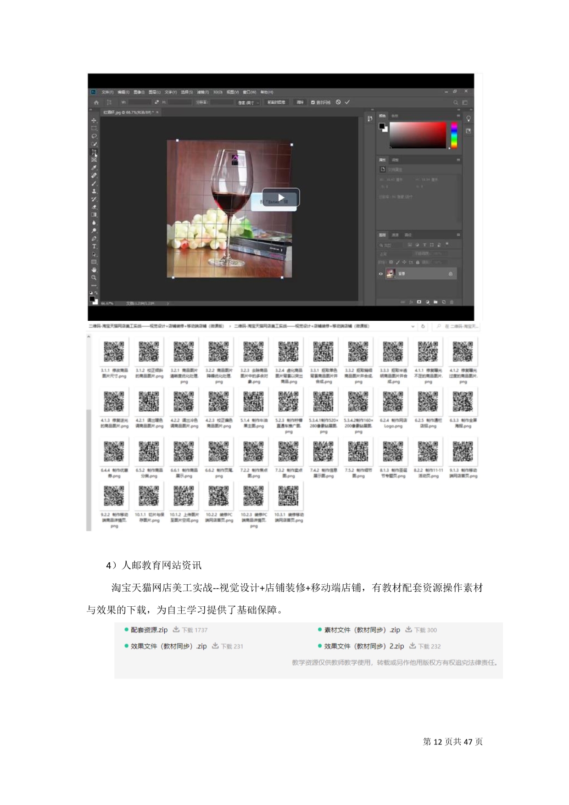Image resolution: width=569 pixels, height=805 pixels.
Task: Select the Eraser tool
Action: (x=94, y=207)
